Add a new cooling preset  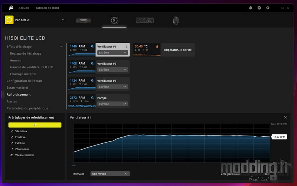point(35,125)
